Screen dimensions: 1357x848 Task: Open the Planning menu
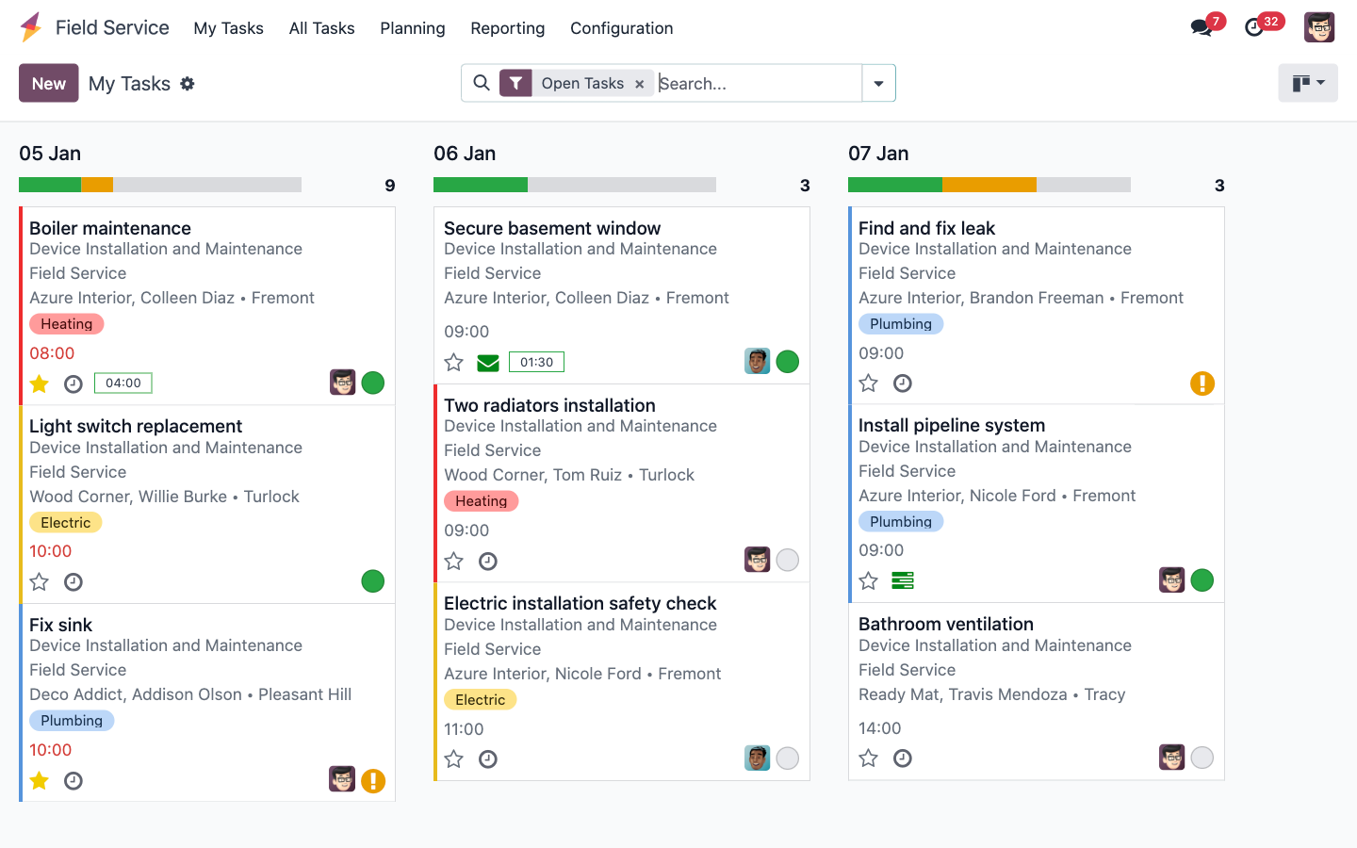coord(412,28)
